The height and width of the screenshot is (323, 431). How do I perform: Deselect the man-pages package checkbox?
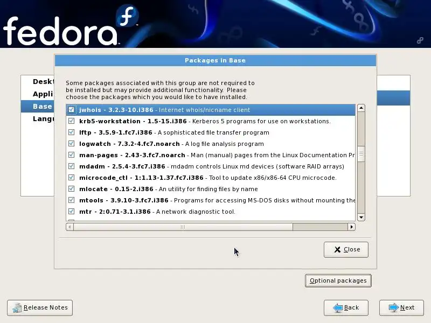72,155
